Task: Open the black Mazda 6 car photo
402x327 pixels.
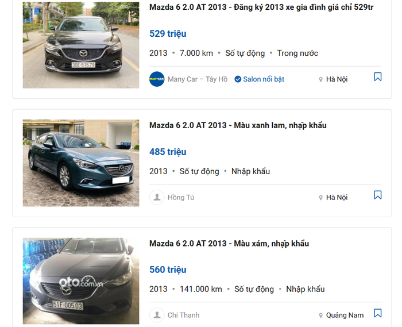Action: [81, 45]
